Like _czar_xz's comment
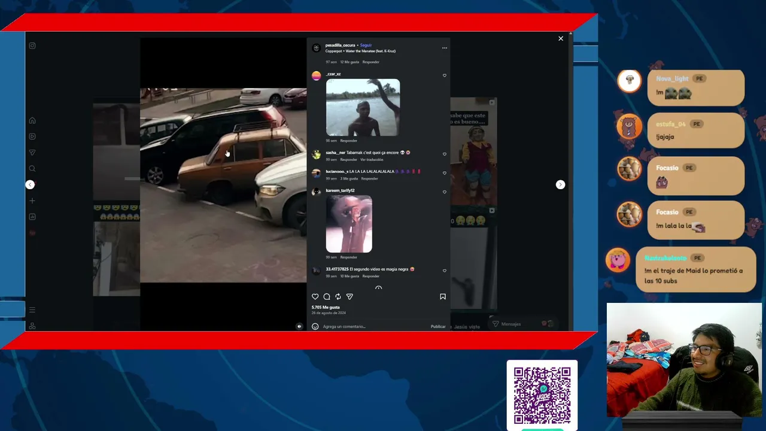This screenshot has height=431, width=766. click(444, 75)
